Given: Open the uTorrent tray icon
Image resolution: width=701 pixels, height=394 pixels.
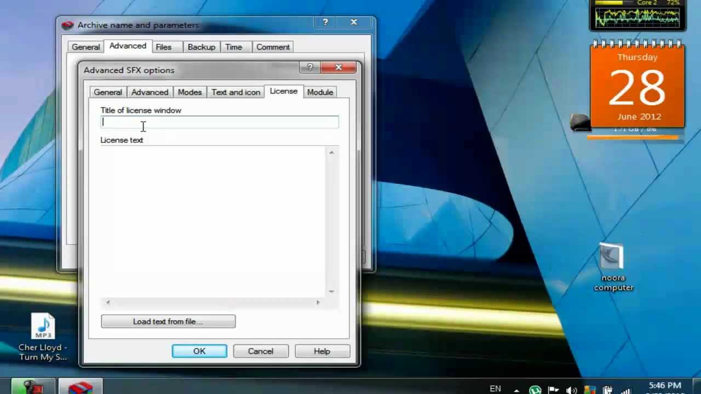Looking at the screenshot, I should tap(535, 390).
